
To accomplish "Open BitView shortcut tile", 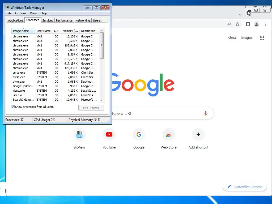I will click(x=79, y=139).
